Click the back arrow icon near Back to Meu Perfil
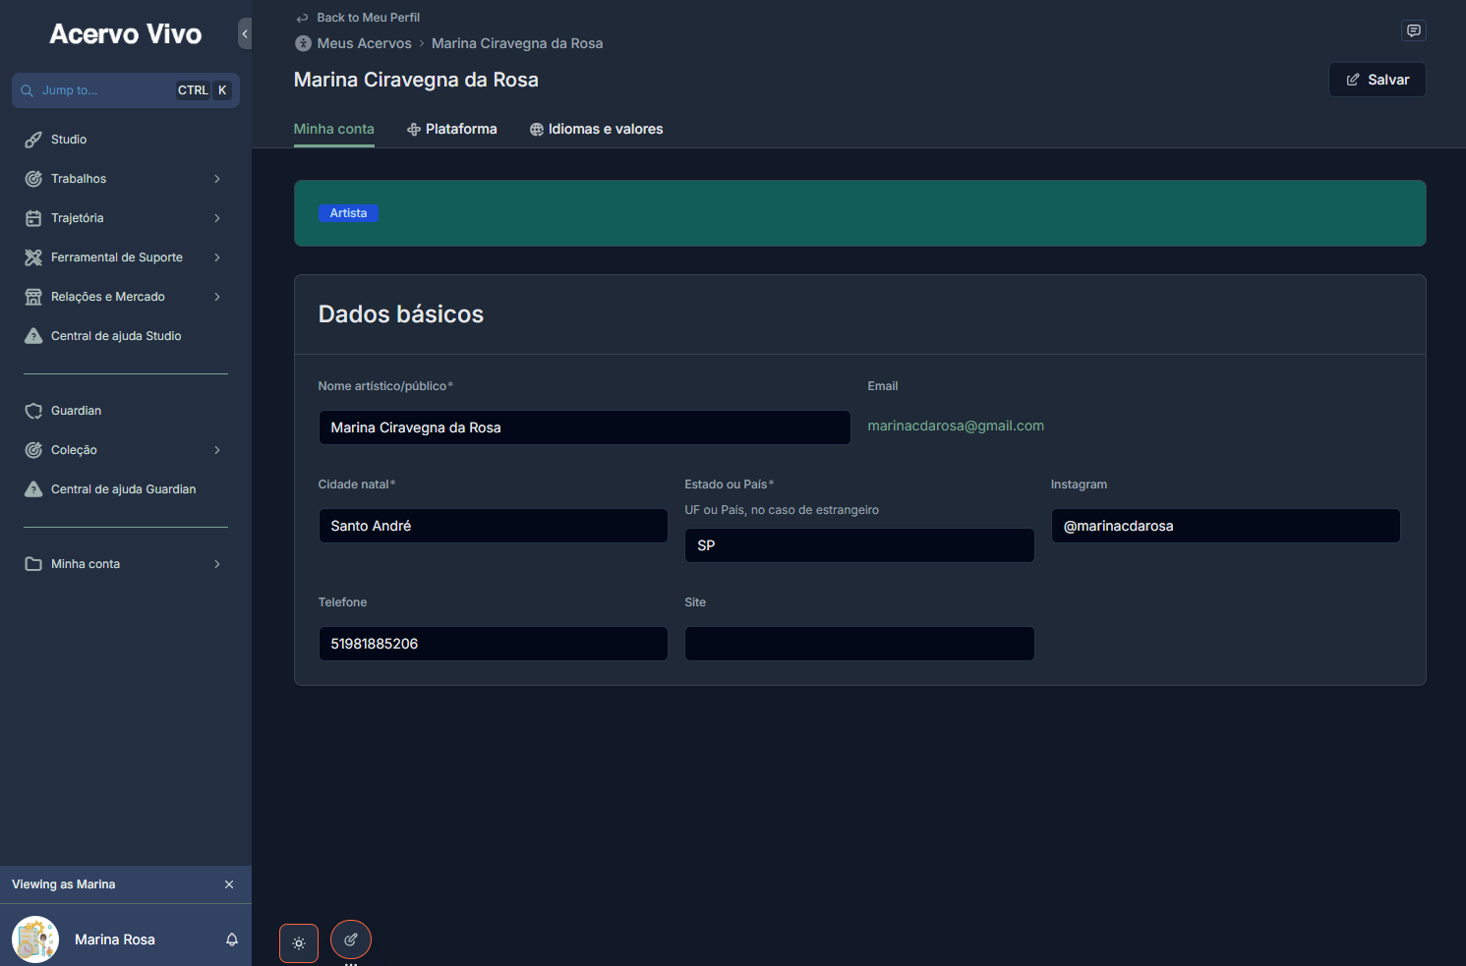The height and width of the screenshot is (966, 1466). pos(303,18)
